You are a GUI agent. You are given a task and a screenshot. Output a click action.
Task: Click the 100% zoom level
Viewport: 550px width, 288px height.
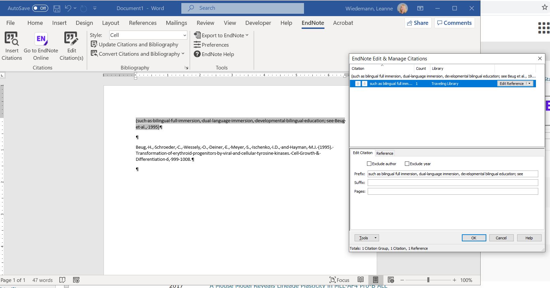tap(466, 280)
